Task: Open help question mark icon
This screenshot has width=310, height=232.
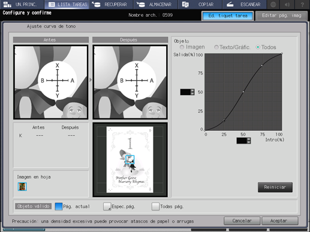Action: coord(302,4)
